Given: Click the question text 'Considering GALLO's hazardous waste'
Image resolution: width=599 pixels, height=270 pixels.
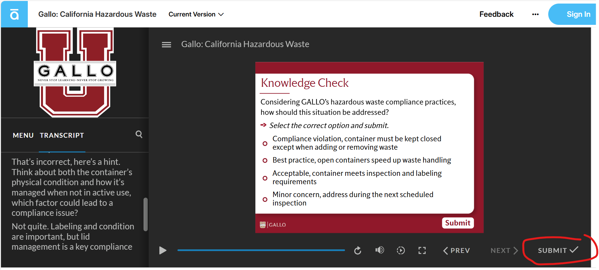Looking at the screenshot, I should coord(358,107).
